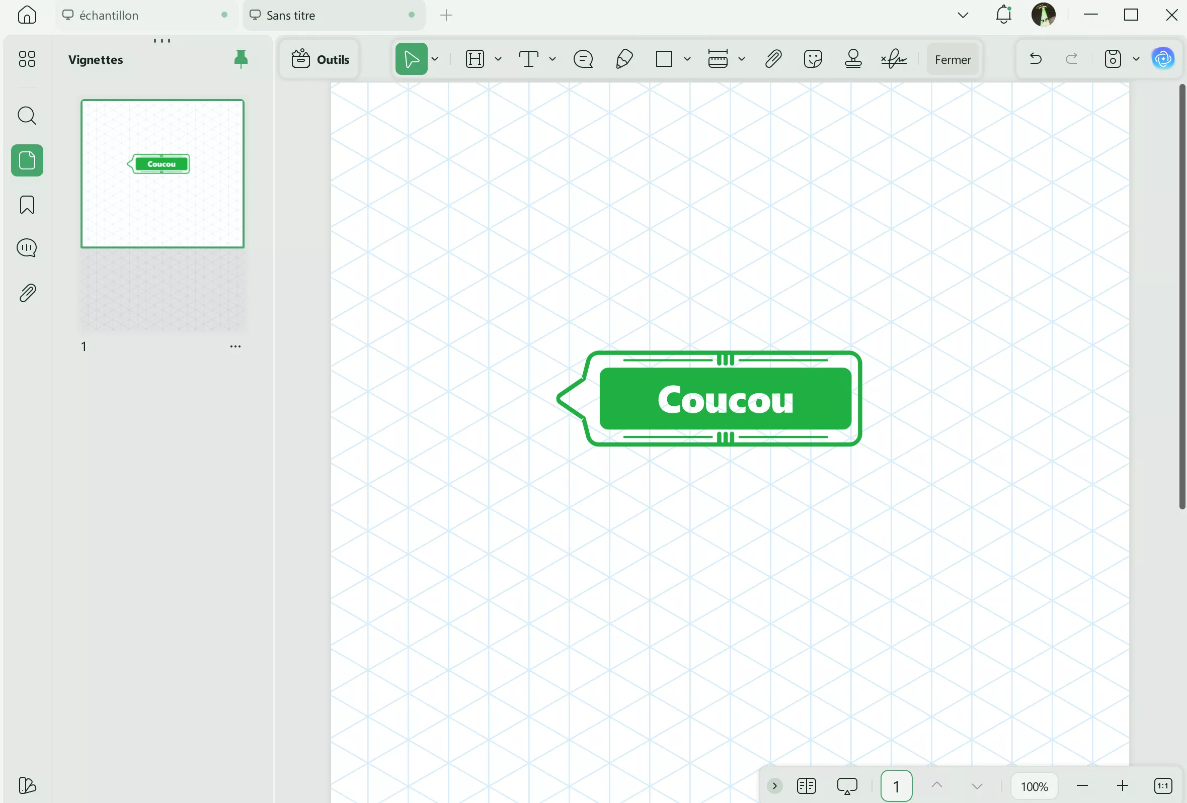
Task: Expand the selection tool dropdown
Action: click(x=435, y=59)
